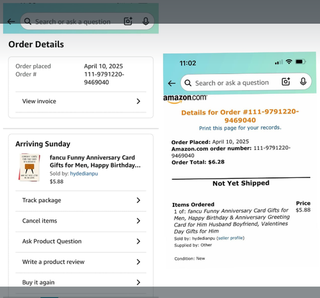Tap the magnifier in the left search bar
Screen dimensions: 320x298
(x=28, y=21)
